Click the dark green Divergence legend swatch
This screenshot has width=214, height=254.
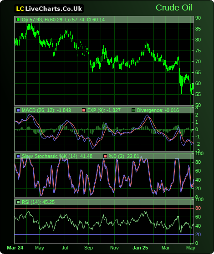click(x=133, y=110)
